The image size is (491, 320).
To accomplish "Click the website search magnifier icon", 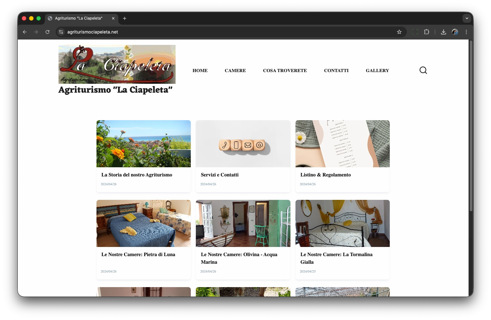I will (x=423, y=70).
